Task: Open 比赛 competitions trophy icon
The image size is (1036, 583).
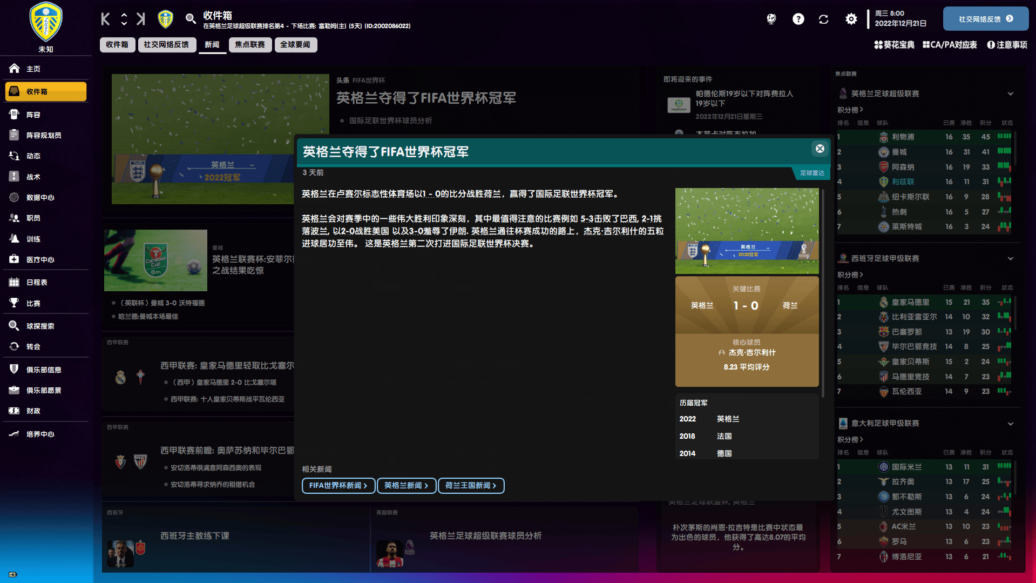Action: [14, 303]
